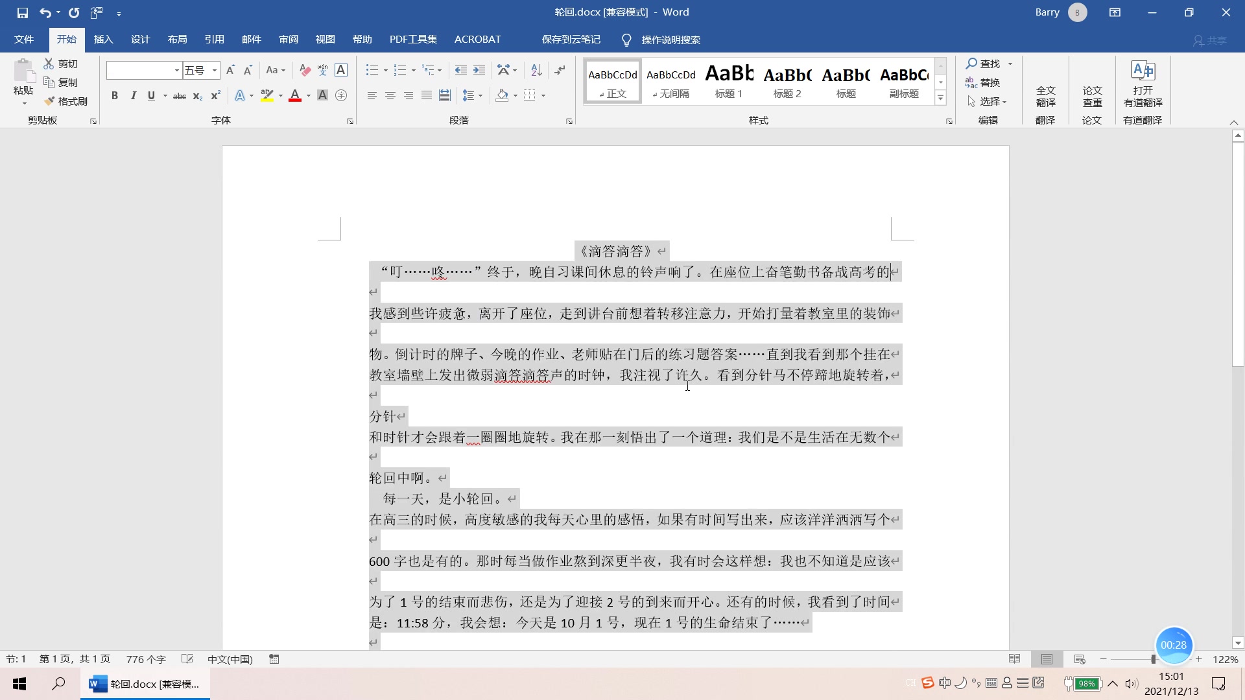Toggle Underline formatting
Screen dimensions: 1245x700
pos(151,96)
